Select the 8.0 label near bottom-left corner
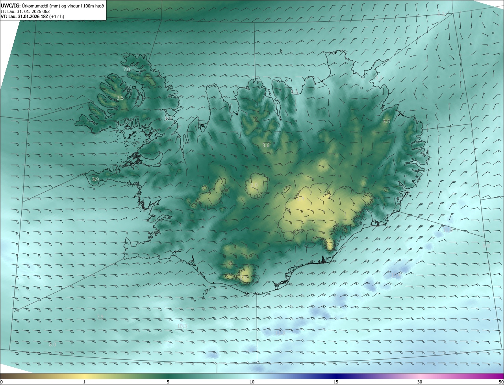This screenshot has width=504, height=385. 52,344
